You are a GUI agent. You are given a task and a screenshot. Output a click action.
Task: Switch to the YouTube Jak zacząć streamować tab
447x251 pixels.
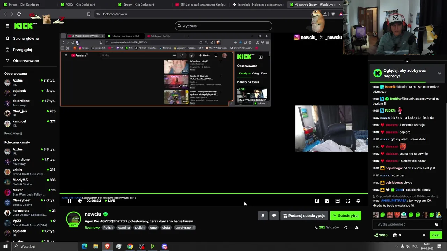click(x=200, y=5)
